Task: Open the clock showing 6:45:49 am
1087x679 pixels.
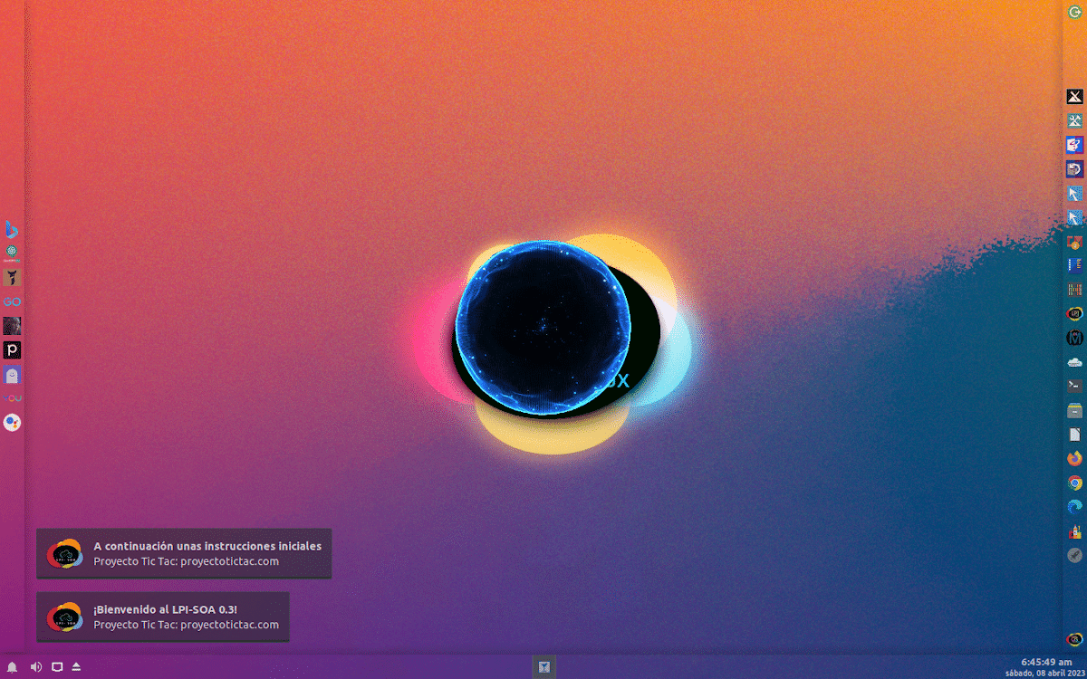Action: coord(1045,662)
